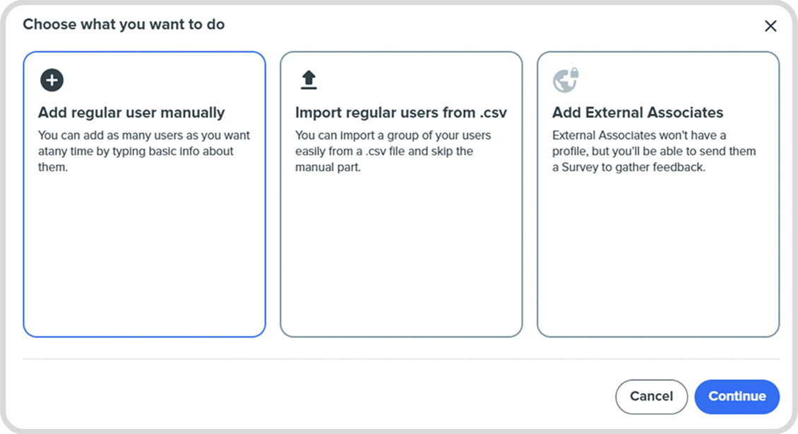Click the 'Choose what you want to do' title
Image resolution: width=798 pixels, height=434 pixels.
point(124,25)
